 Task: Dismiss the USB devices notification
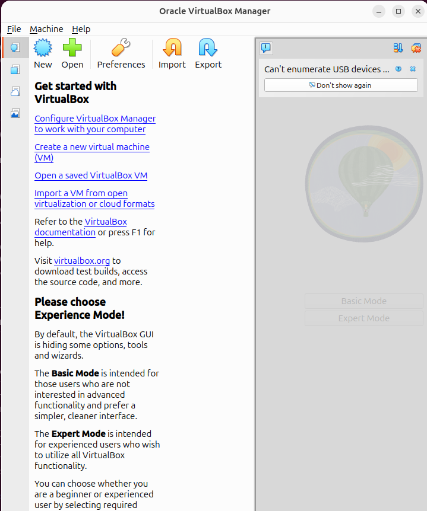click(x=413, y=69)
